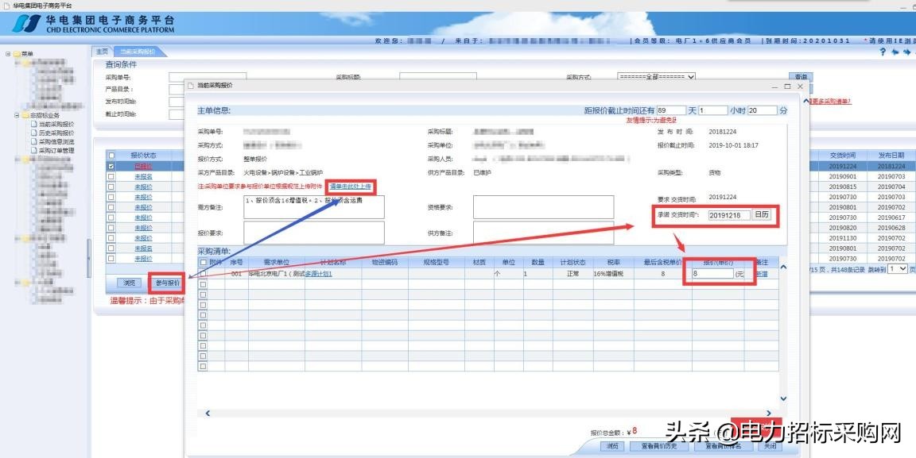
Task: Click the 历史采购报价 document icon
Action: [x=33, y=132]
